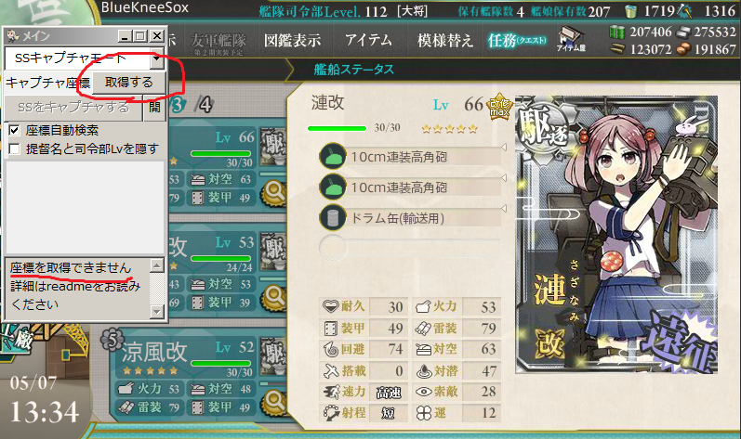Open the magnifier detail icon beside Lv 53 ship
Image resolution: width=741 pixels, height=439 pixels.
pos(274,298)
